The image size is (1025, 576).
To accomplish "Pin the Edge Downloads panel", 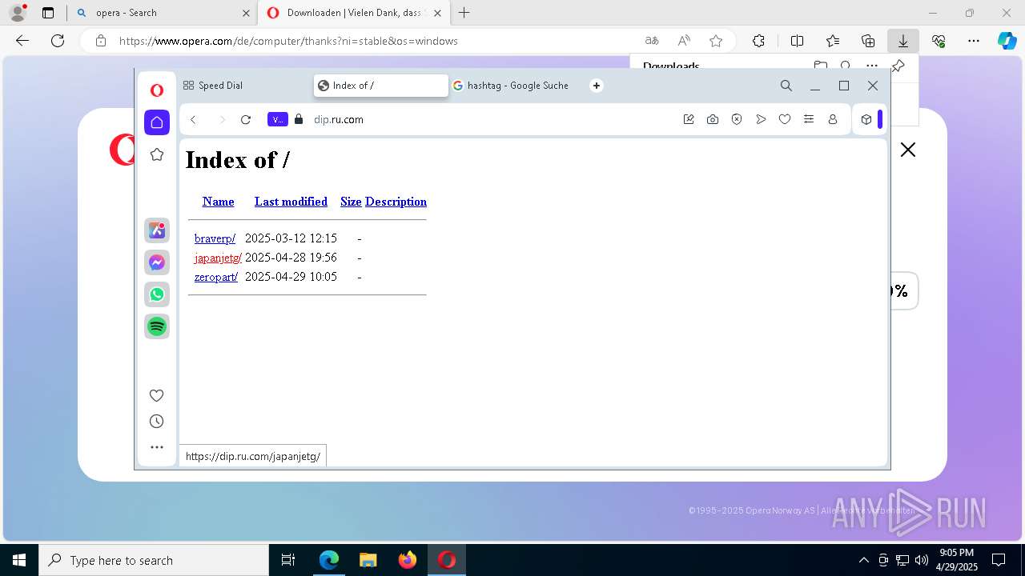I will click(x=898, y=66).
